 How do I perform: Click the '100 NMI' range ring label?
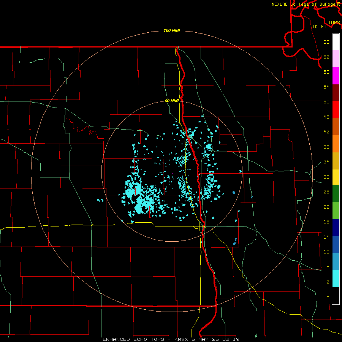coord(172,30)
